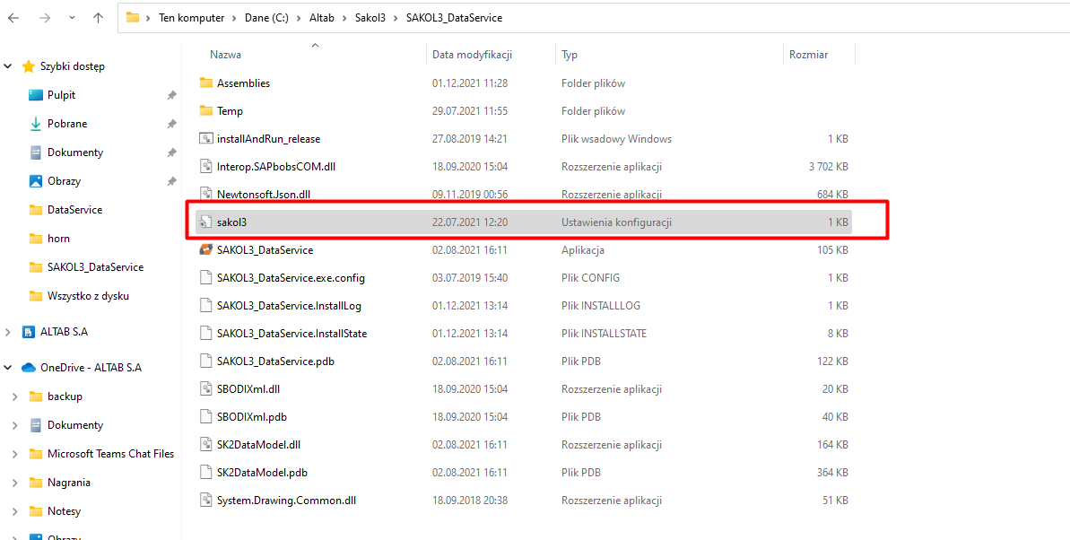The width and height of the screenshot is (1070, 540).
Task: Select Sakol3 in the breadcrumb path
Action: (x=370, y=18)
